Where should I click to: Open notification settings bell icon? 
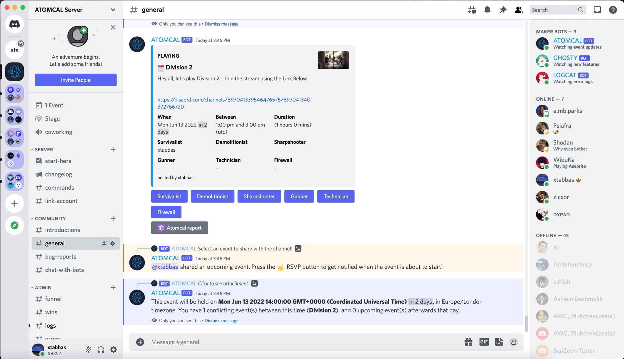pyautogui.click(x=487, y=10)
